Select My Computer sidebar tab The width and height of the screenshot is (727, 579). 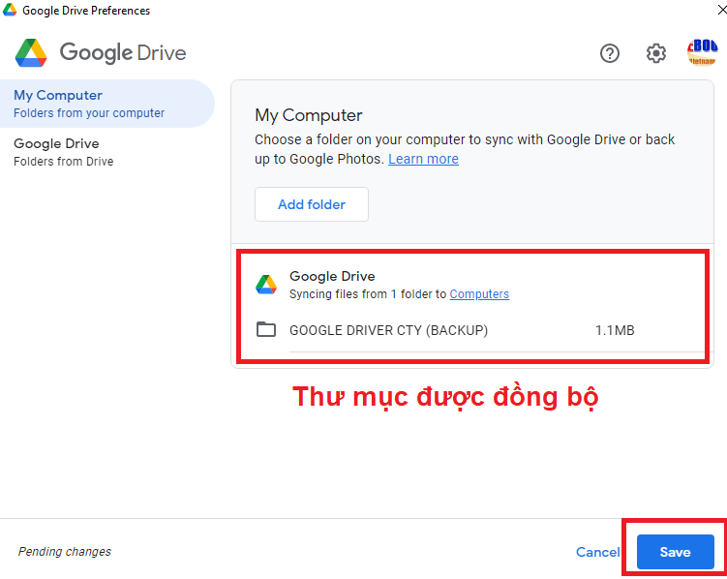point(106,104)
